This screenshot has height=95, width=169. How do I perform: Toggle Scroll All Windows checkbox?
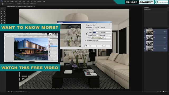click(x=7, y=4)
